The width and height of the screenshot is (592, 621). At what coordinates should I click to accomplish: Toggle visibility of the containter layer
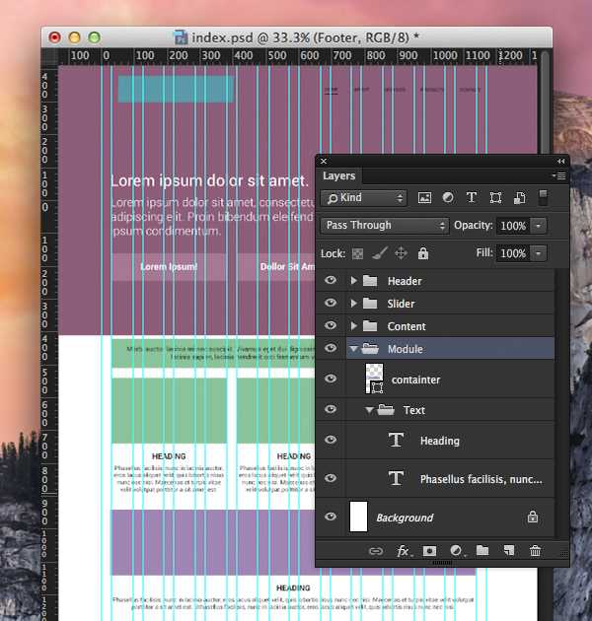tap(331, 379)
